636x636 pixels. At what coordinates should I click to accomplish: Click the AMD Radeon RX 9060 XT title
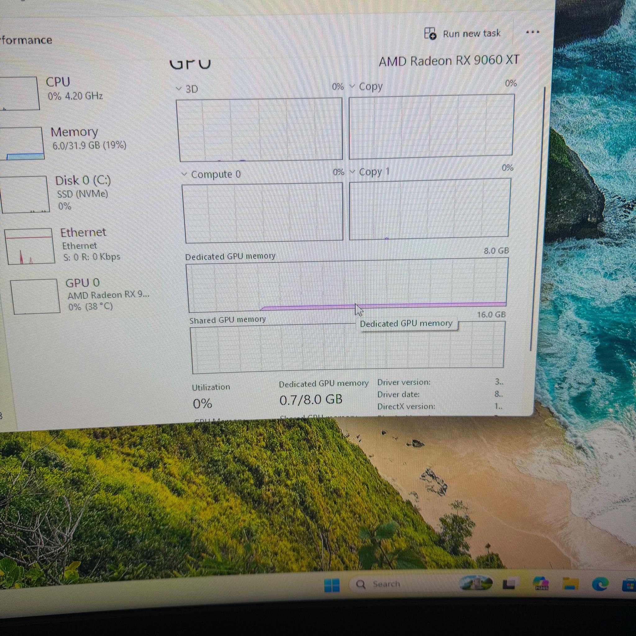coord(449,61)
